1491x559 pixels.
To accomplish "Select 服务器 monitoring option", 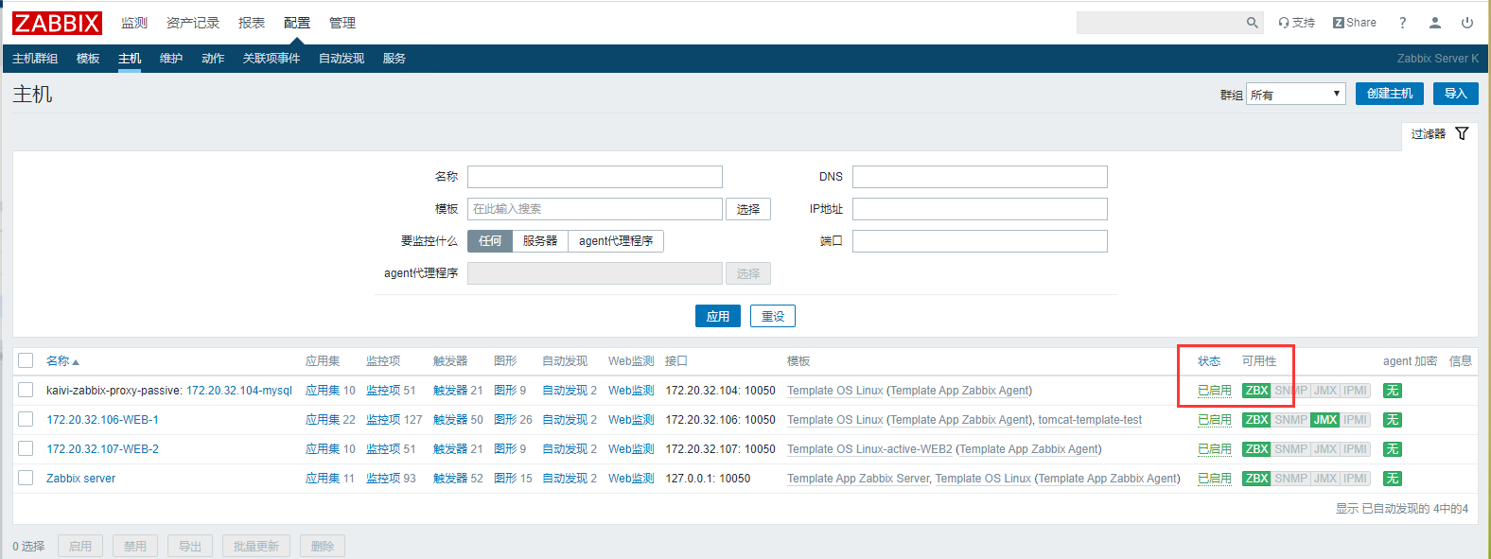I will [540, 241].
